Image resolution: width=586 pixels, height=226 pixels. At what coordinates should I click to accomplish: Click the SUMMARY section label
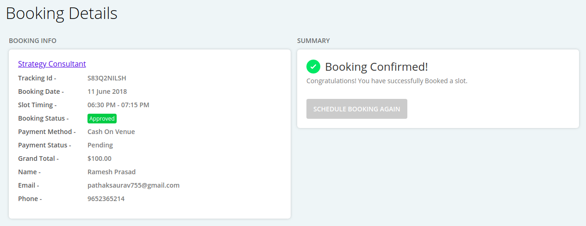(313, 41)
